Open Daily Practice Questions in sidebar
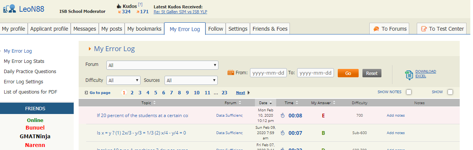473x150 pixels. coord(30,71)
